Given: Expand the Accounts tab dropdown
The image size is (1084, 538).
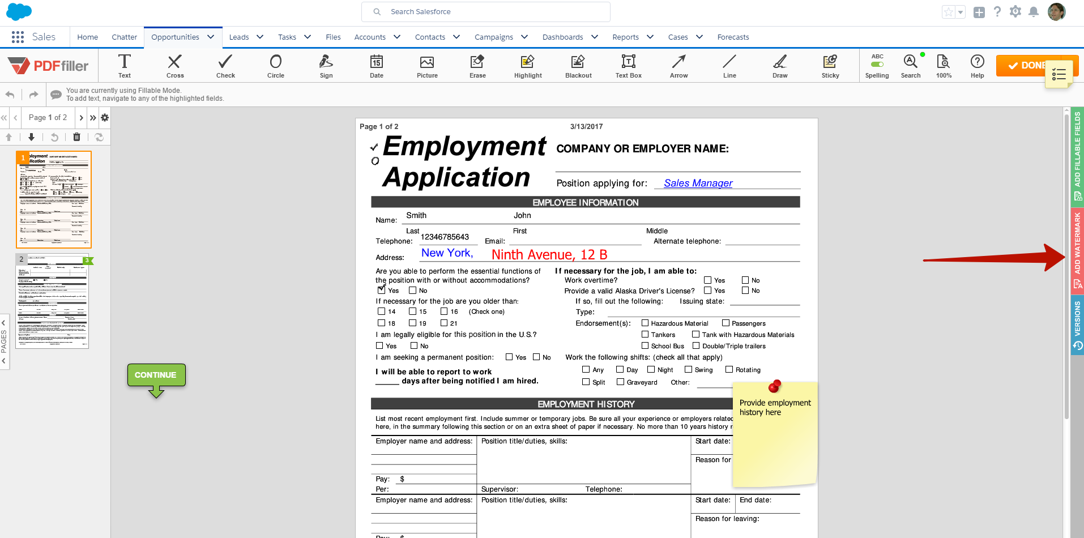Looking at the screenshot, I should [x=397, y=37].
